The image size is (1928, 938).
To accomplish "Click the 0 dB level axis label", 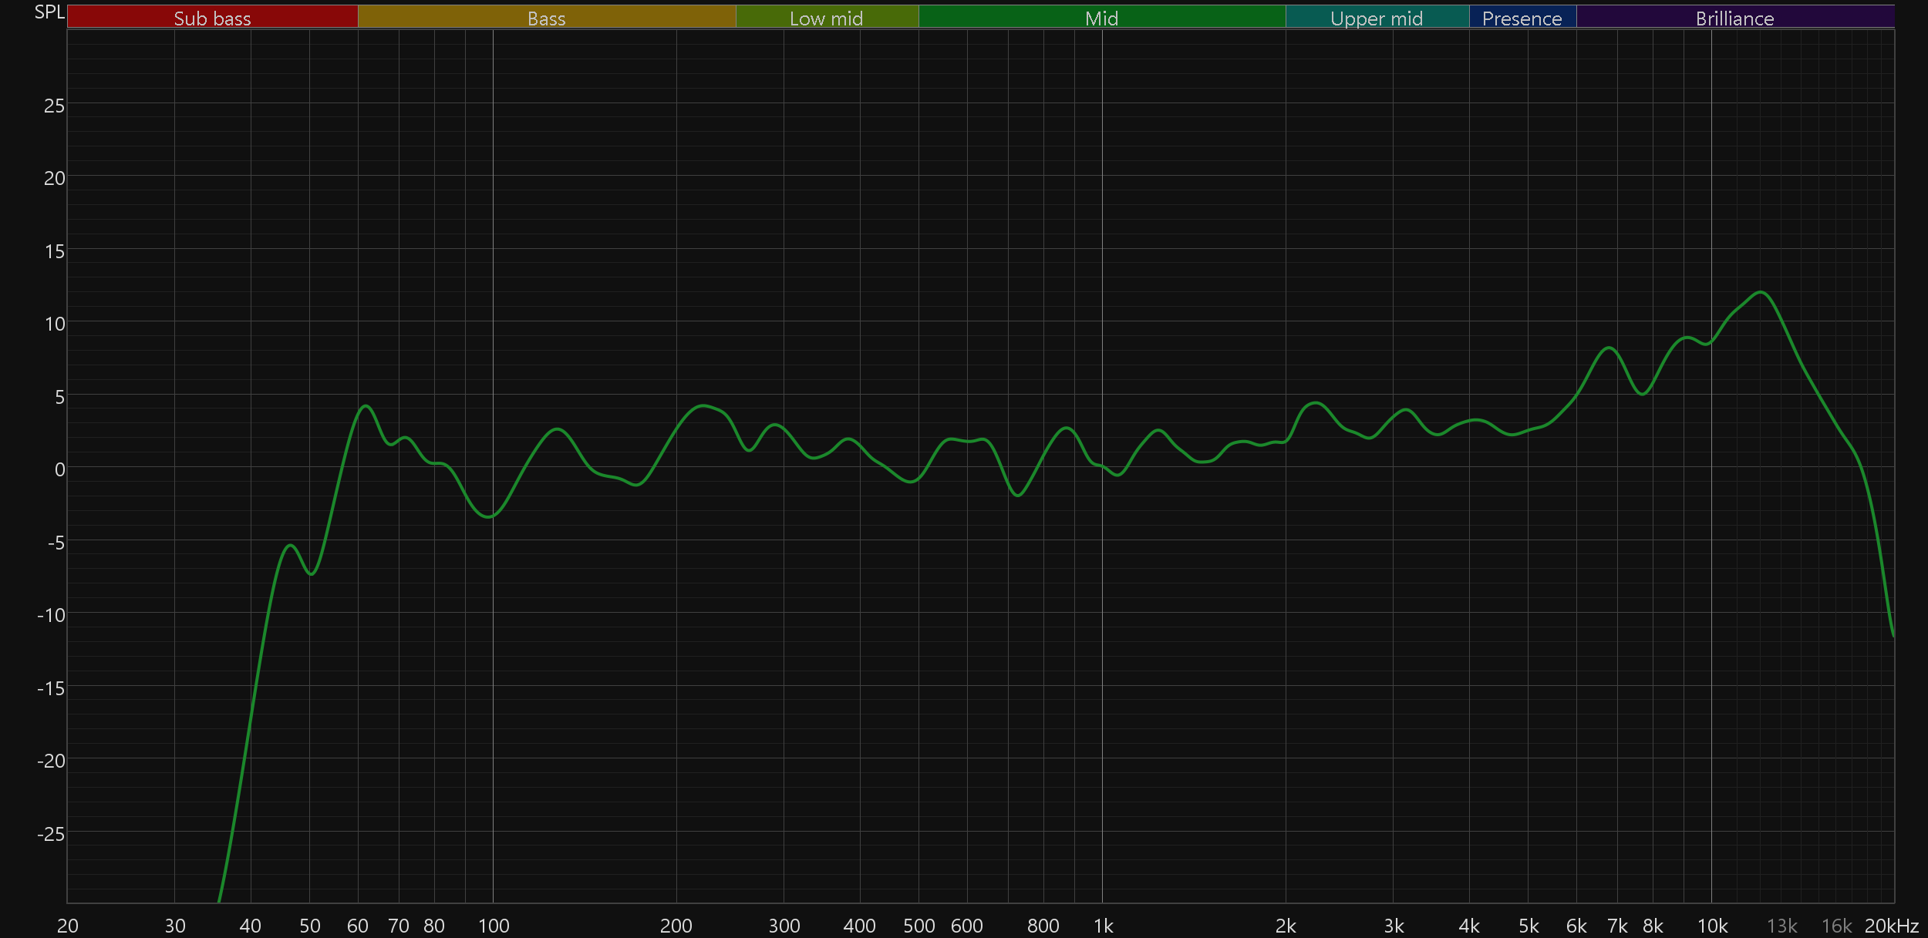I will click(59, 469).
